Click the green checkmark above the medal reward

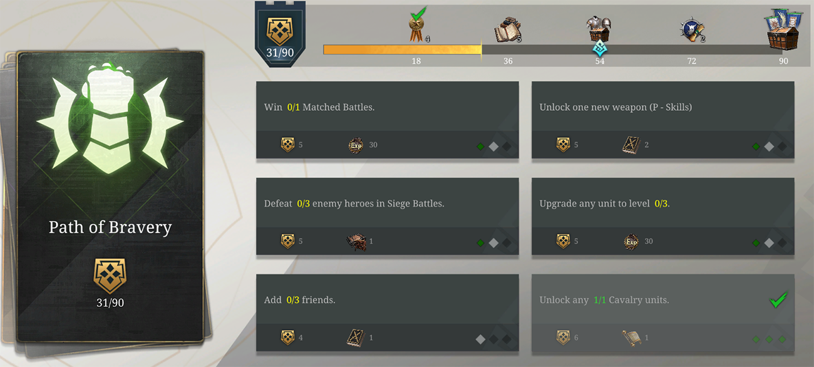pos(418,14)
